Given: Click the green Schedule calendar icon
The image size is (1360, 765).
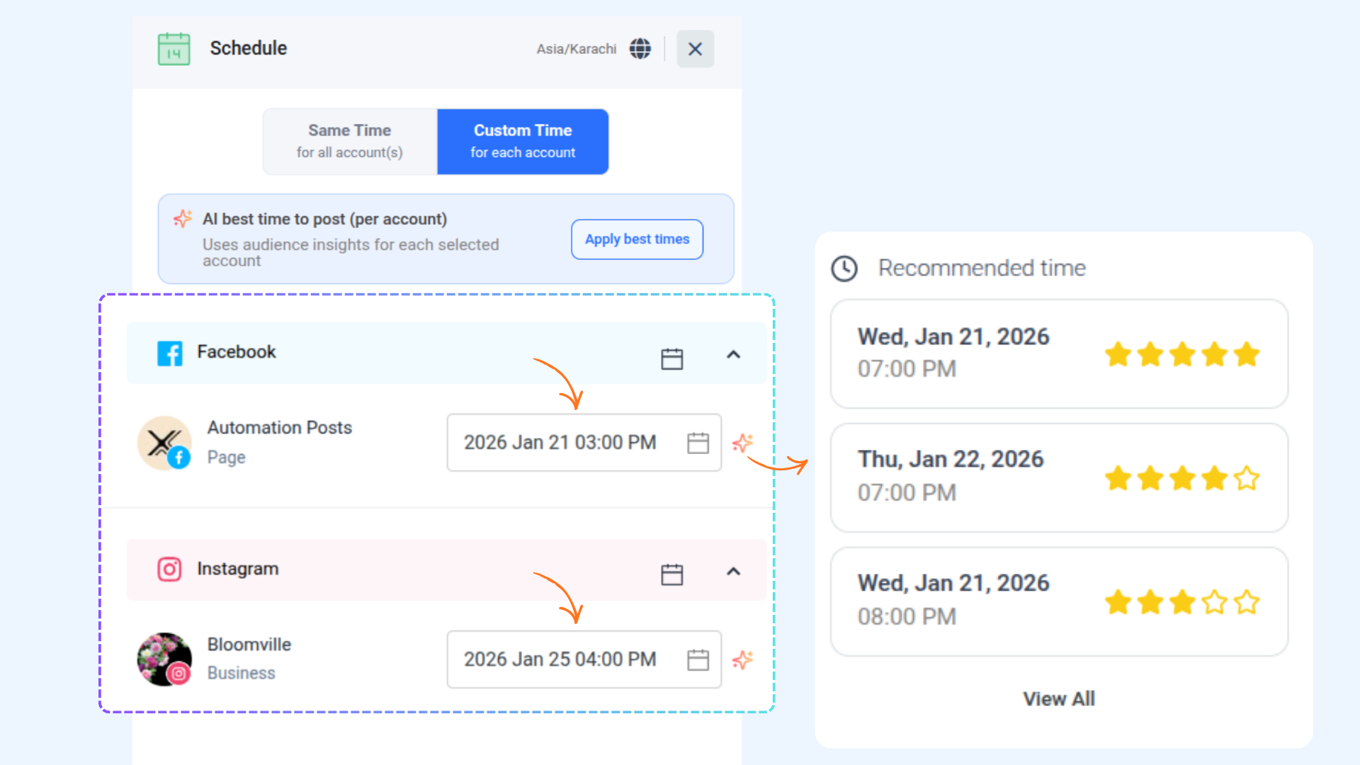Looking at the screenshot, I should pyautogui.click(x=174, y=49).
